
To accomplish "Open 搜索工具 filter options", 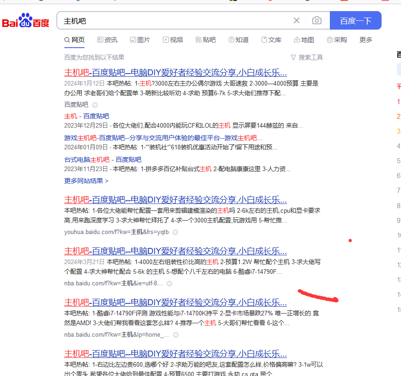I will coord(307,57).
